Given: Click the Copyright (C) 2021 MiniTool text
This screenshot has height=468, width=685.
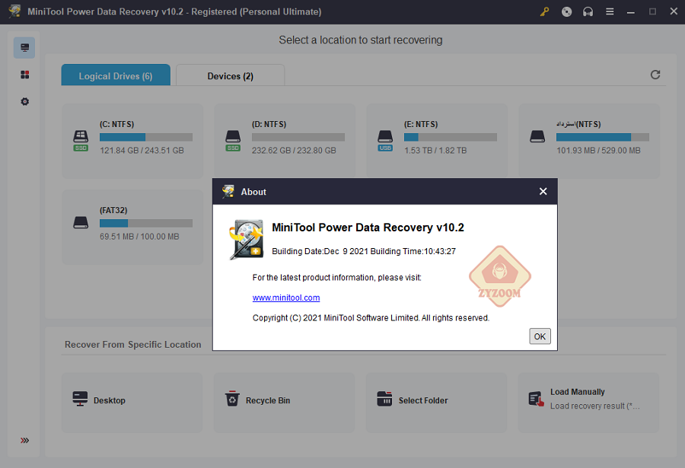Looking at the screenshot, I should pyautogui.click(x=371, y=317).
